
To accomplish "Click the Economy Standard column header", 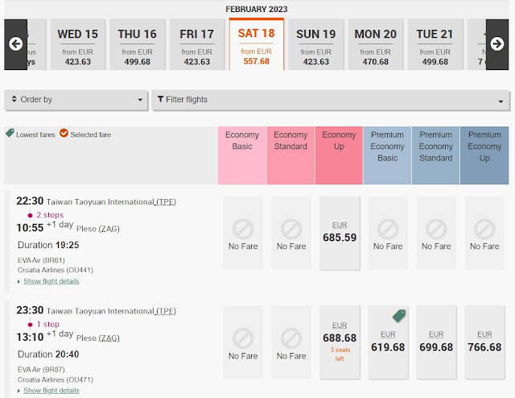I will pos(290,155).
